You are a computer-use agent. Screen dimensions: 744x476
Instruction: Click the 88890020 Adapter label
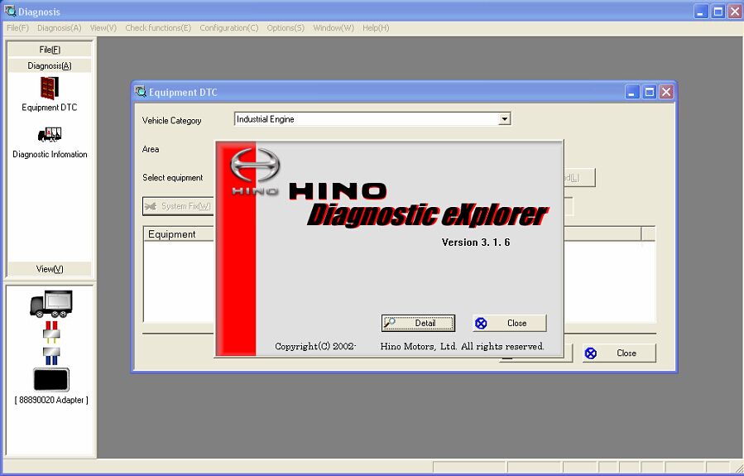(51, 400)
